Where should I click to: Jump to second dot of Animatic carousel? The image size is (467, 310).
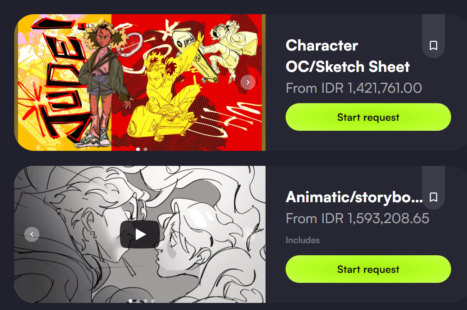pos(138,301)
